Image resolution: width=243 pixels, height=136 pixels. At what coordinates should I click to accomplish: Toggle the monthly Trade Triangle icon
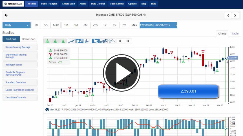click(48, 41)
